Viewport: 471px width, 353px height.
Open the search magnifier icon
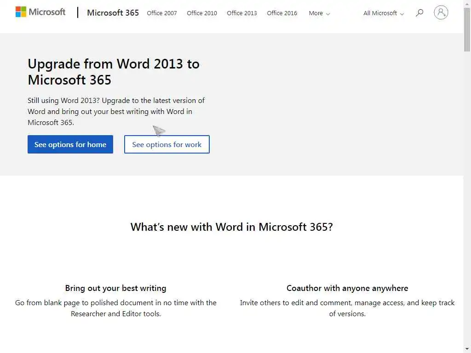coord(419,13)
